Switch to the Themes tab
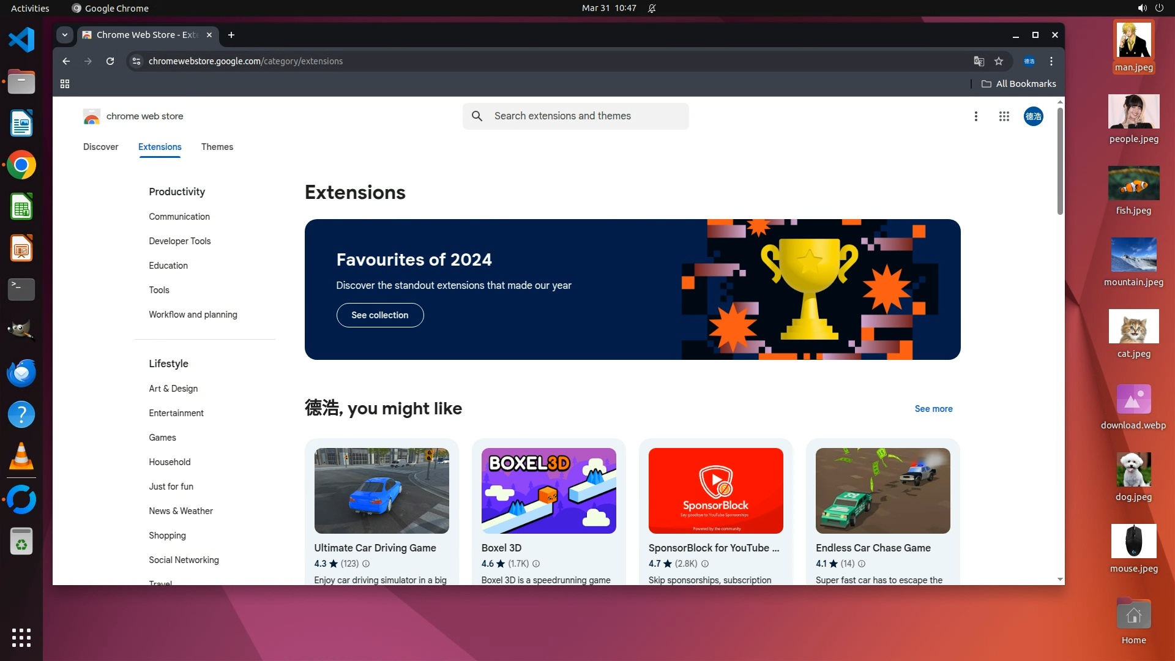Viewport: 1175px width, 661px height. [217, 147]
